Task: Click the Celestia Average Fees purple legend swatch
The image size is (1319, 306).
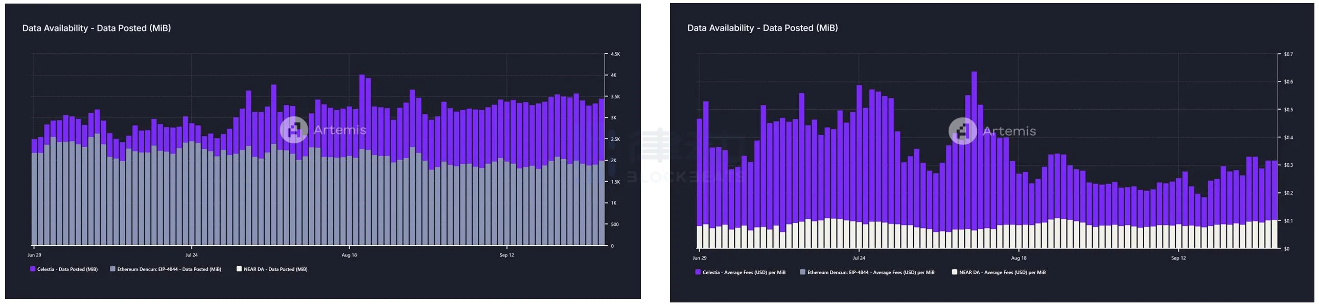Action: pyautogui.click(x=698, y=272)
